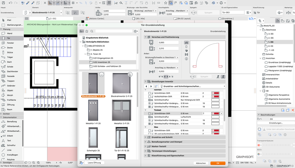Click the OK button
The width and height of the screenshot is (295, 168).
218,163
